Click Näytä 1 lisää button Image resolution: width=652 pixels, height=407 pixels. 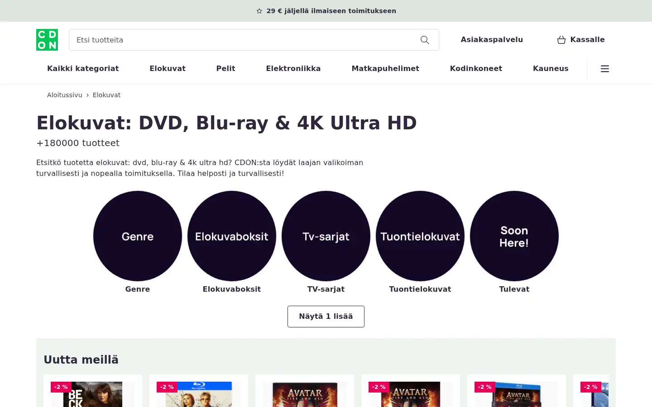click(x=326, y=317)
